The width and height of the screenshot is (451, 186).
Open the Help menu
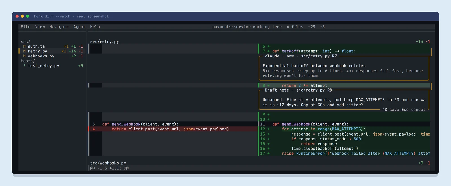pos(95,27)
